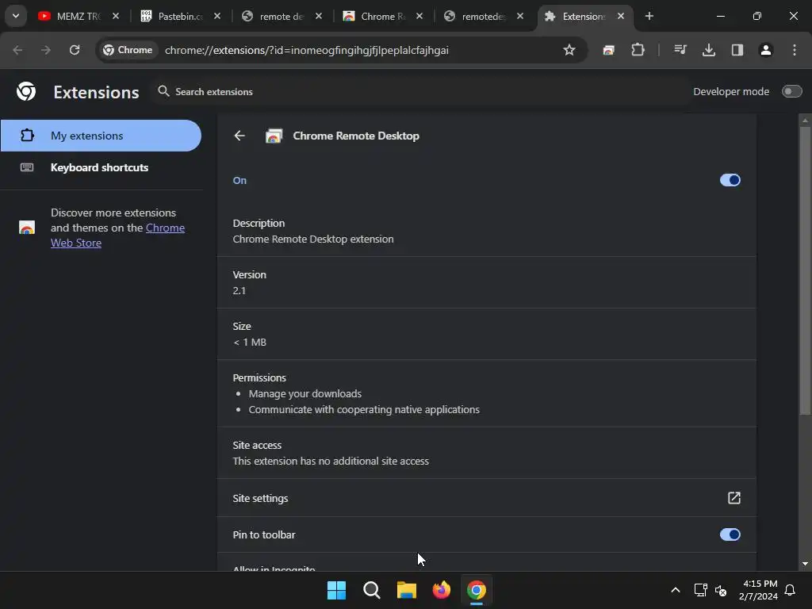Click the chrome://extensions address bar URL
This screenshot has width=812, height=609.
[307, 50]
